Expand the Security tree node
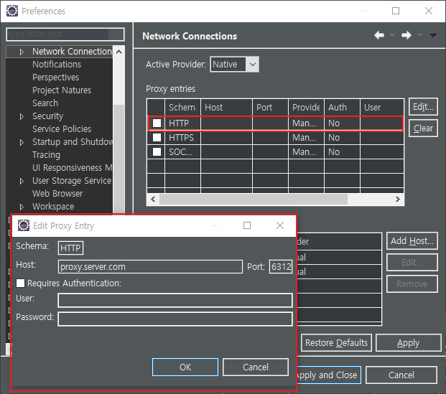 coord(22,116)
